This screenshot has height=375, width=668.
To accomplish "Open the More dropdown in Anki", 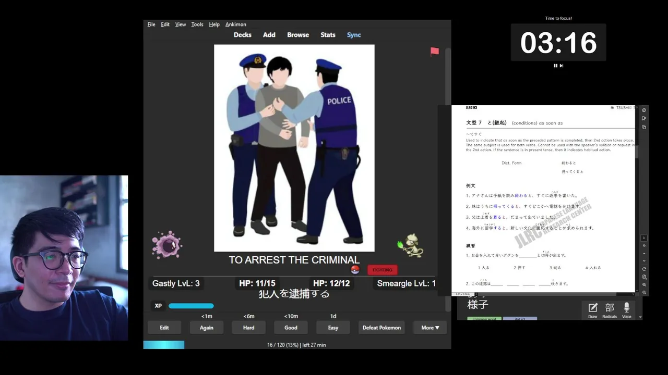I will (x=430, y=328).
